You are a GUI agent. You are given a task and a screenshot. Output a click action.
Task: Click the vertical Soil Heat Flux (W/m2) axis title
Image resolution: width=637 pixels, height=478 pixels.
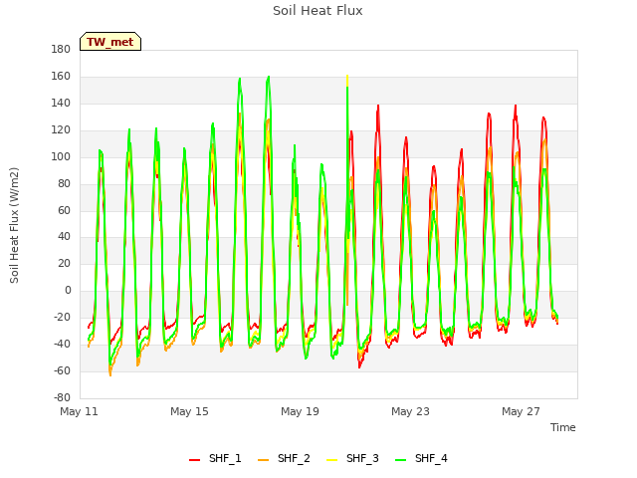tap(14, 225)
